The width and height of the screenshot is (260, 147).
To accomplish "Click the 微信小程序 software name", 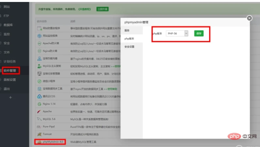I will pyautogui.click(x=49, y=81).
